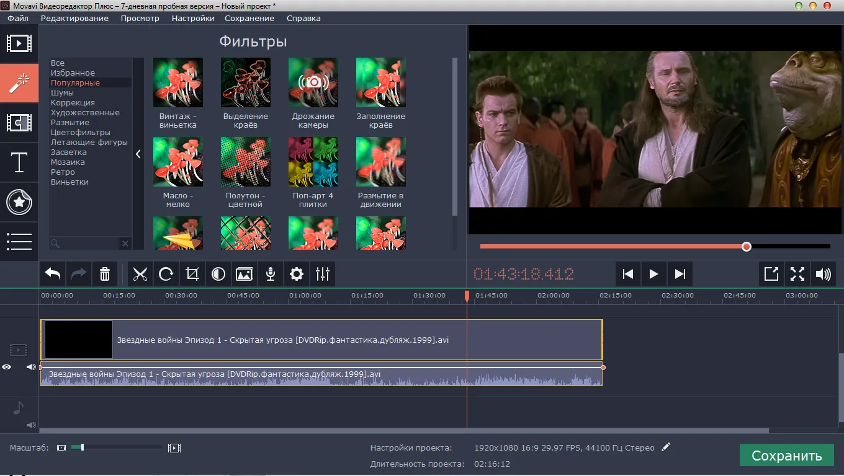Open the Справка menu
This screenshot has height=476, width=844.
tap(303, 18)
